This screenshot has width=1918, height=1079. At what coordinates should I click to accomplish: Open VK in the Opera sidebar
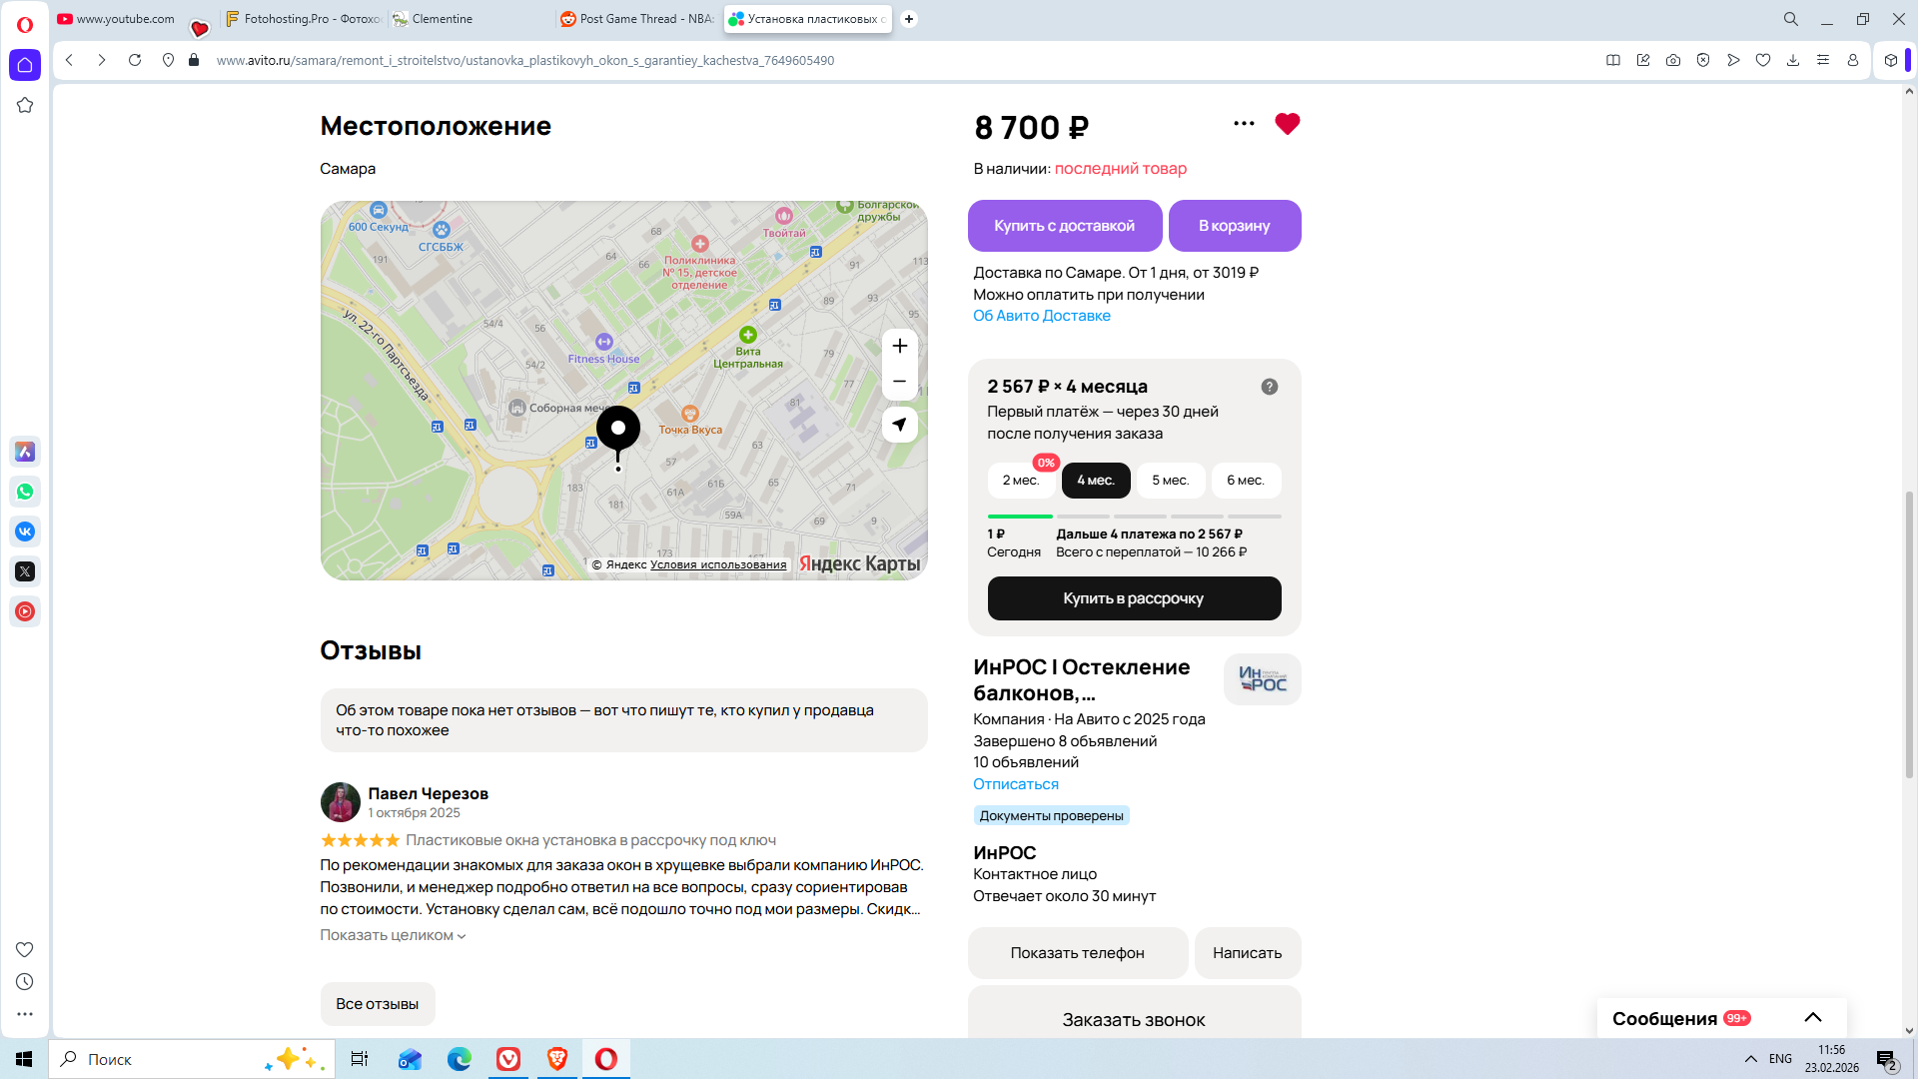tap(25, 532)
